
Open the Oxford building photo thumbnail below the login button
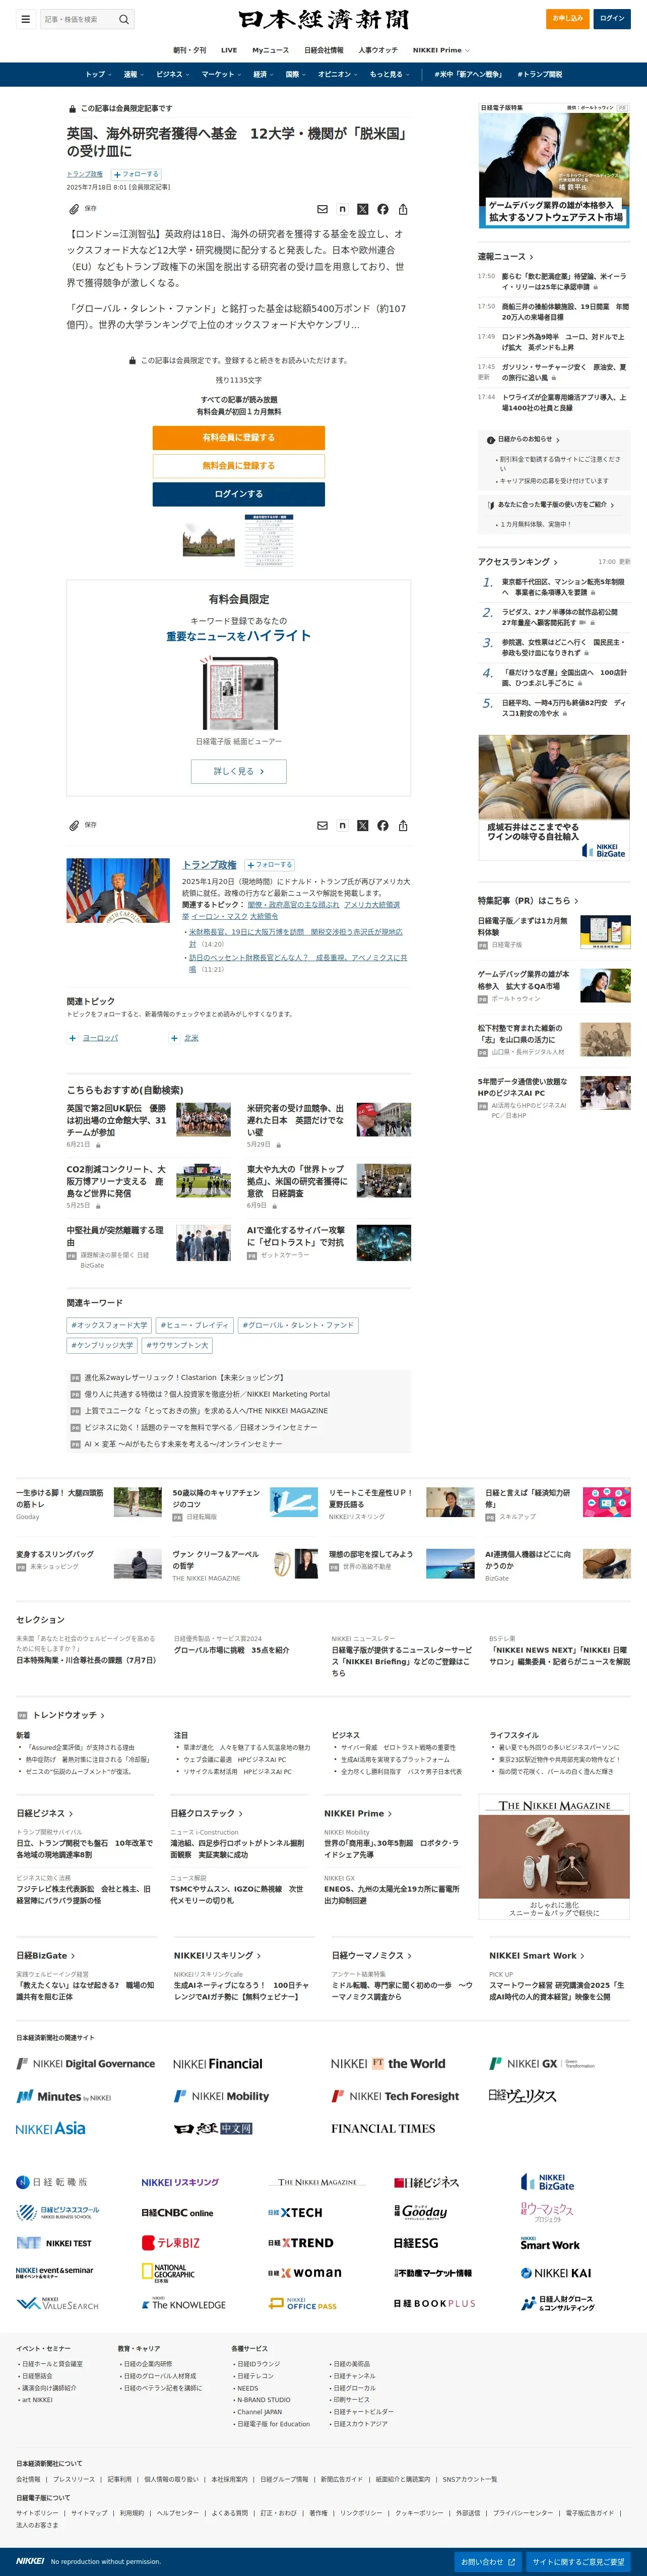pos(208,541)
